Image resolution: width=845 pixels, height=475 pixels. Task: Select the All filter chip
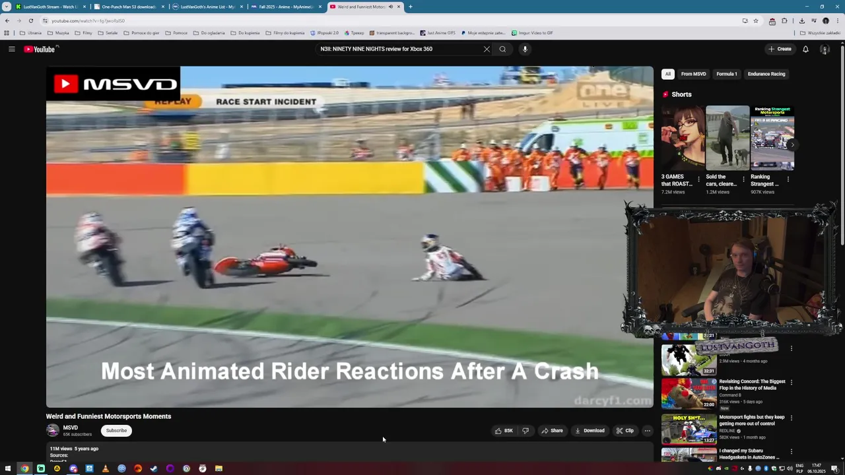668,74
